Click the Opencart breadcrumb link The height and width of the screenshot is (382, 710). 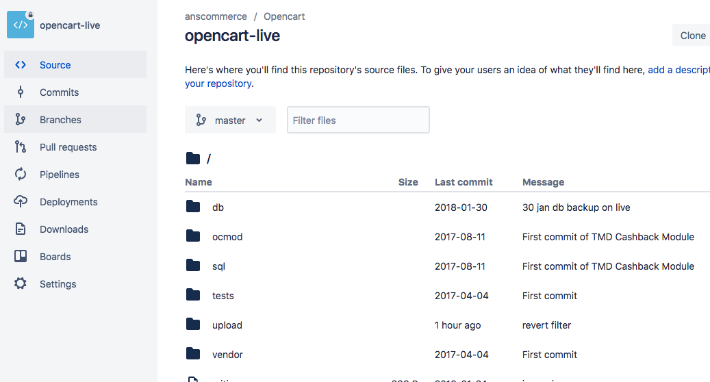click(x=284, y=16)
